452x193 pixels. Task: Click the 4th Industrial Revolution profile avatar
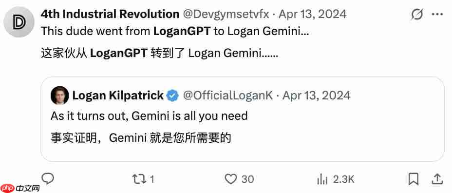click(x=19, y=22)
